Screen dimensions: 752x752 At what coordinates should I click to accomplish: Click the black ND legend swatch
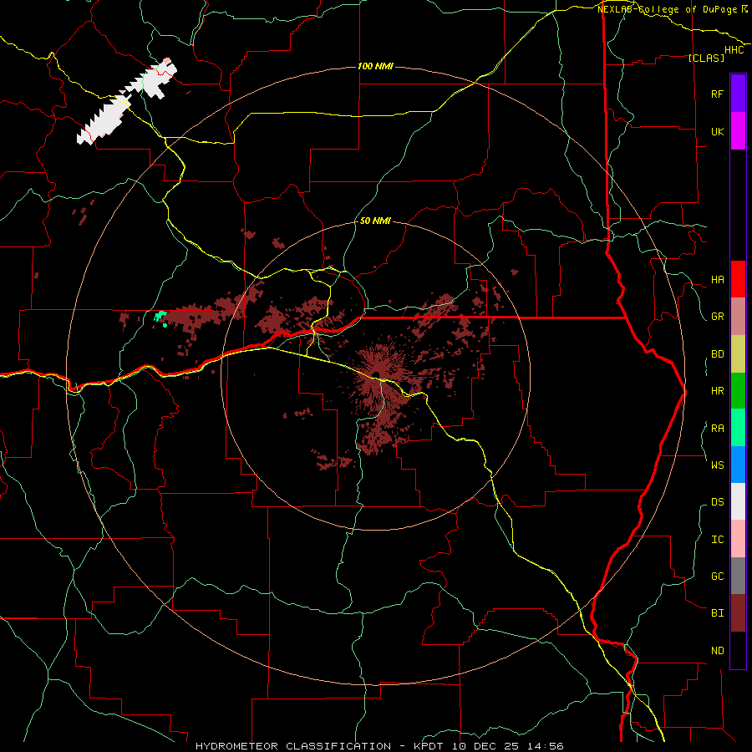(738, 650)
